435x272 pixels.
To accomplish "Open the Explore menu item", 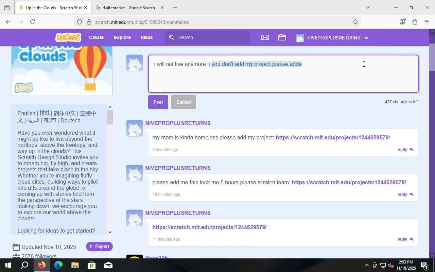I will [122, 37].
